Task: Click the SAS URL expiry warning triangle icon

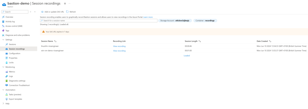Action: pyautogui.click(x=43, y=32)
